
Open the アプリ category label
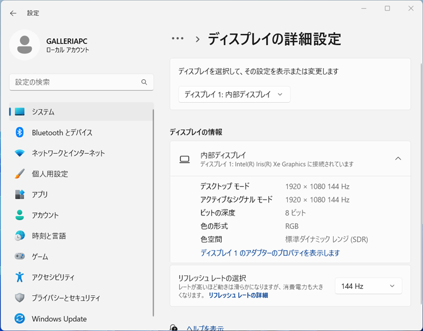[40, 195]
